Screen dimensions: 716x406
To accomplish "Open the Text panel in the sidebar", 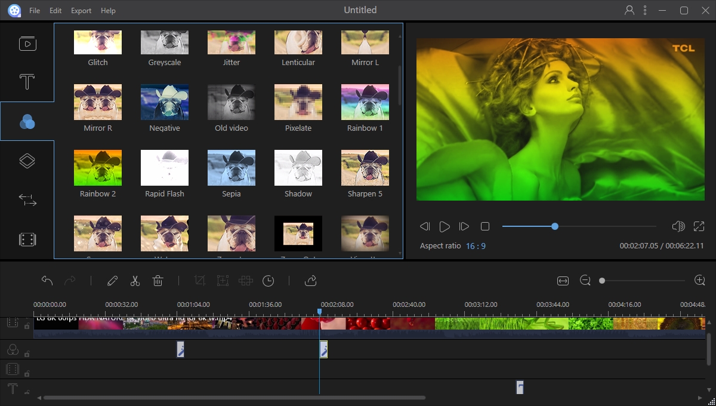I will tap(27, 82).
